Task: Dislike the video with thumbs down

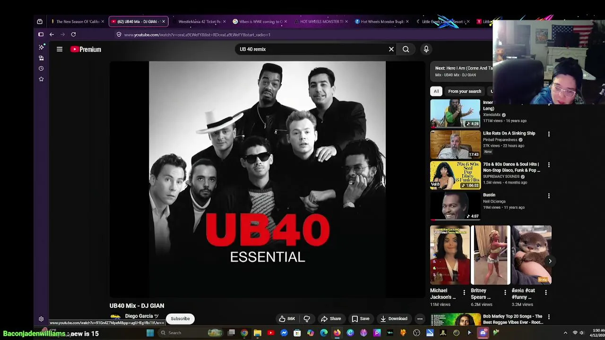Action: [x=307, y=319]
